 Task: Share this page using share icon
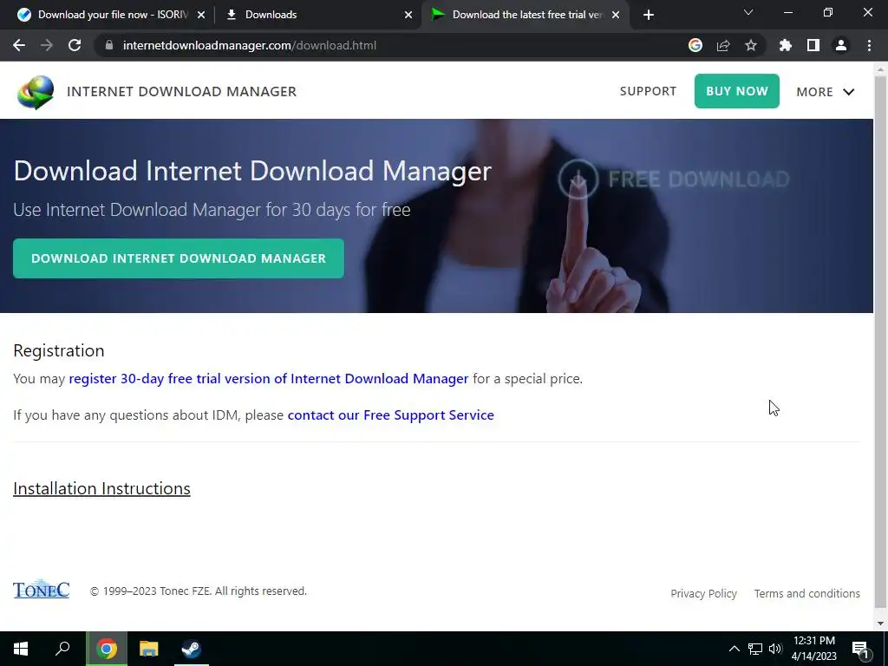click(723, 45)
